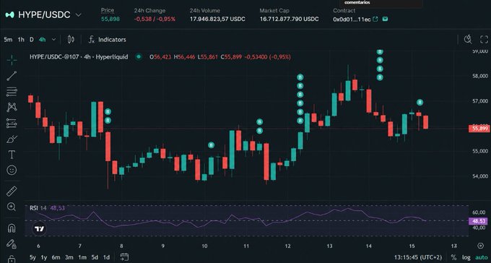Click the 24h Volume value 17.946.823,57 USDC
This screenshot has height=263, width=491.
(217, 19)
